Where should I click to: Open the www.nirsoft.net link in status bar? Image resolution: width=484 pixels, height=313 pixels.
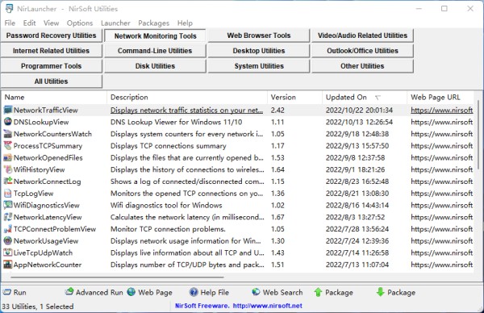pyautogui.click(x=267, y=306)
